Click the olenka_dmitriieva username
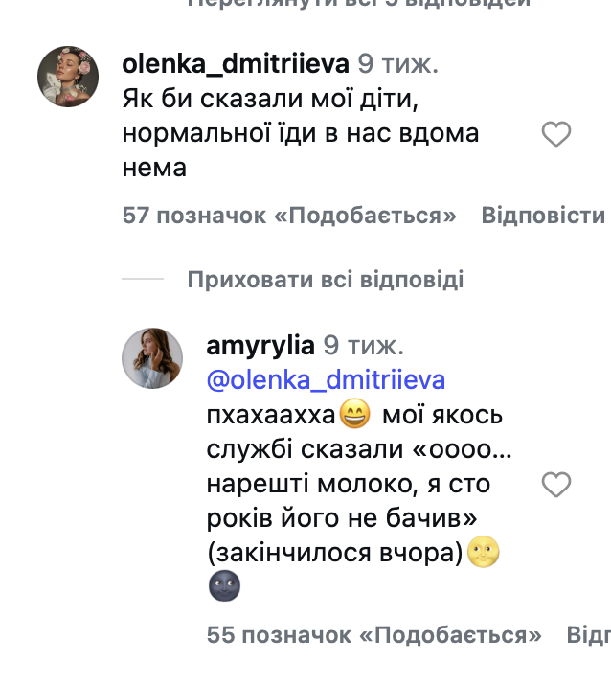This screenshot has height=684, width=611. (236, 64)
